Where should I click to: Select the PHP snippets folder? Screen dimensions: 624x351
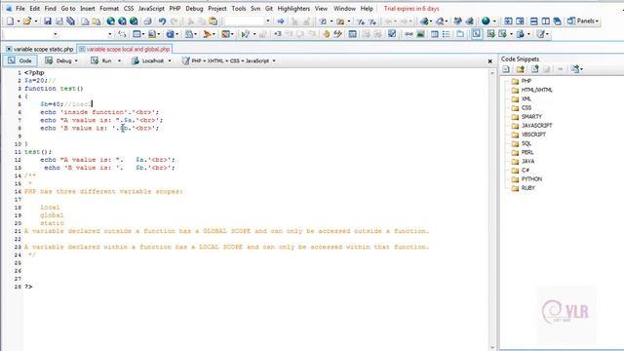coord(522,81)
